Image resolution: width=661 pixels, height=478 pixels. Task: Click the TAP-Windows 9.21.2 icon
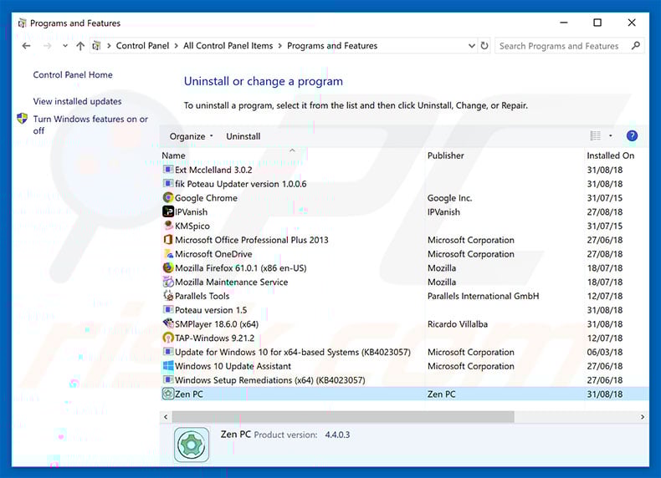click(168, 338)
